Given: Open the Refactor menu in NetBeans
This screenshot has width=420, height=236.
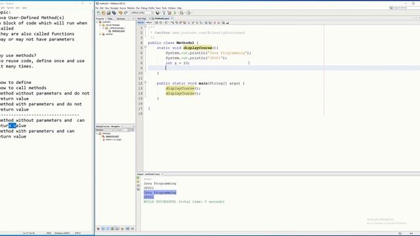Looking at the screenshot, I should coord(131,8).
